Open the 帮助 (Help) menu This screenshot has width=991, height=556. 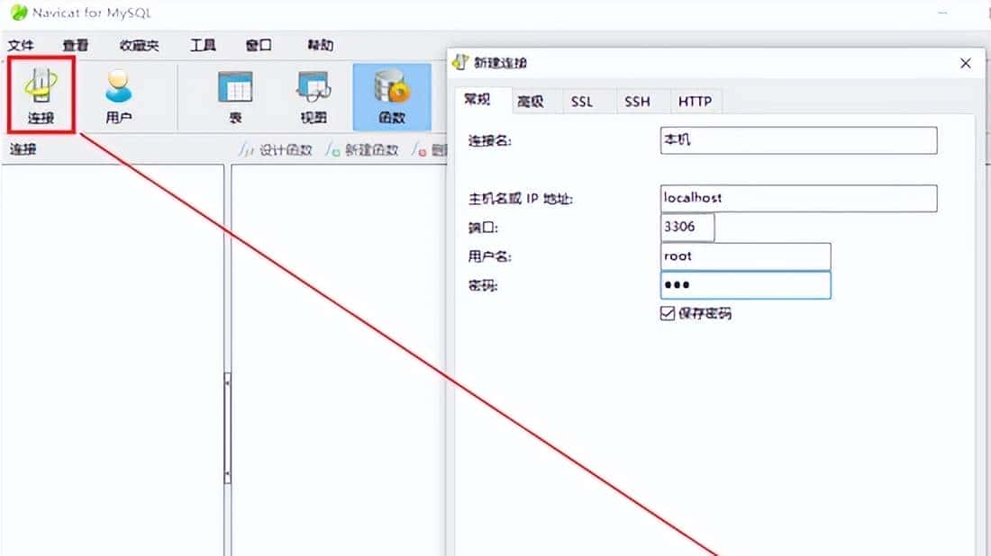pyautogui.click(x=320, y=44)
